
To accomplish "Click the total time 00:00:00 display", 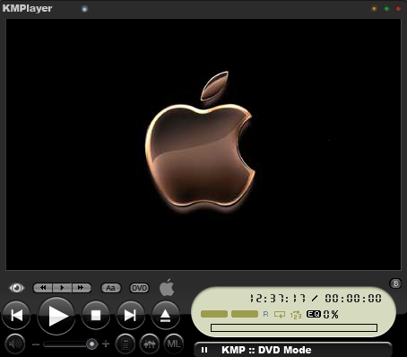I will point(353,298).
